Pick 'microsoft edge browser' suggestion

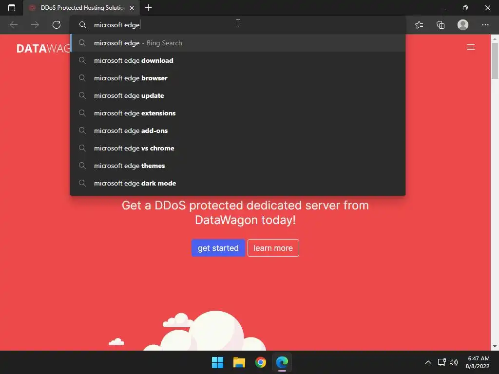coord(237,78)
